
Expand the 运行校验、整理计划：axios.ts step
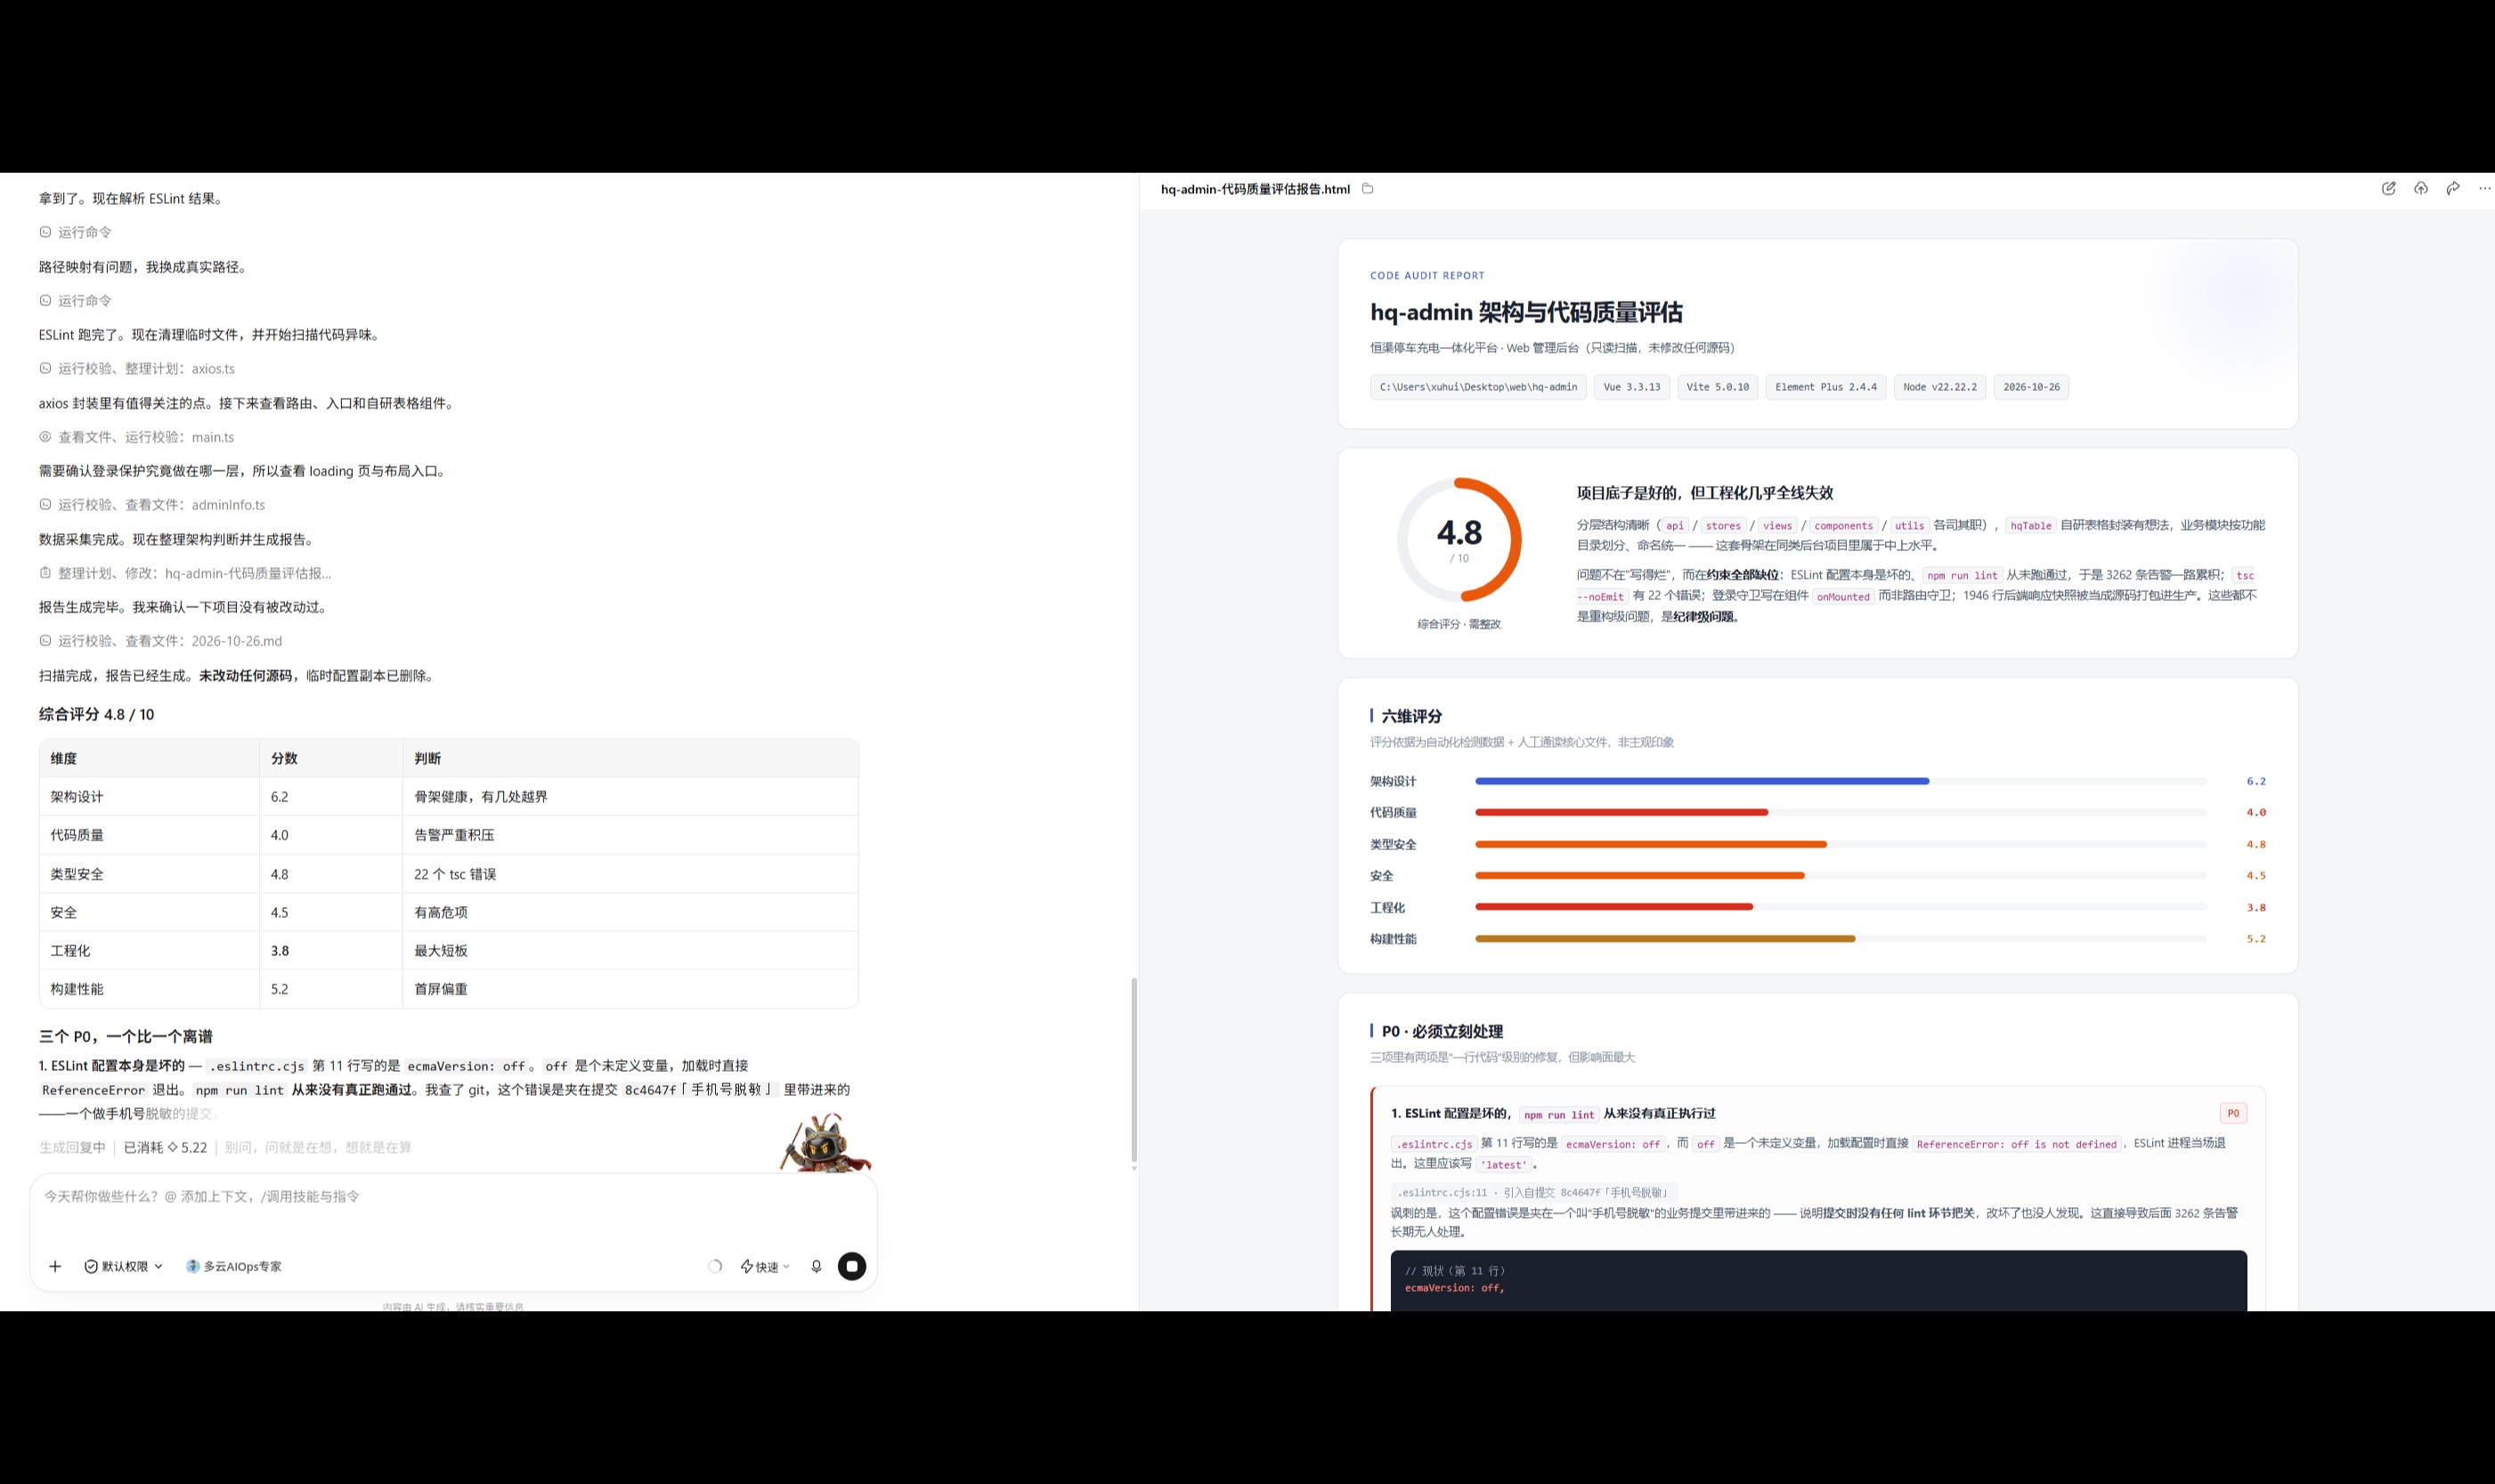(x=137, y=368)
